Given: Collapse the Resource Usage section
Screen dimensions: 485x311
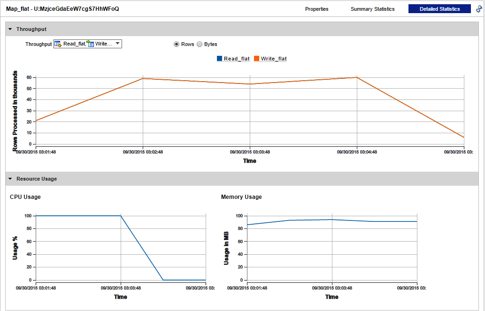Looking at the screenshot, I should coord(10,179).
